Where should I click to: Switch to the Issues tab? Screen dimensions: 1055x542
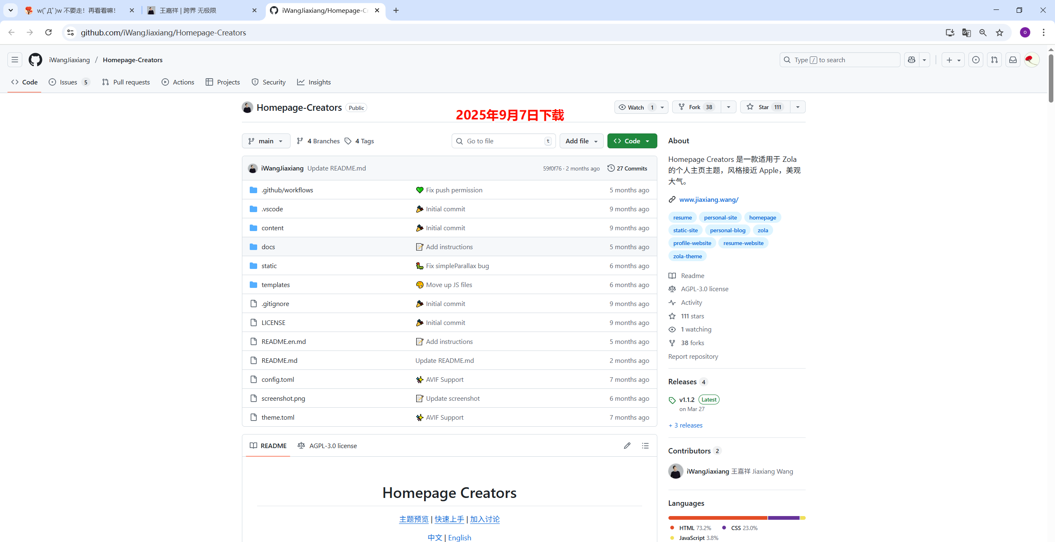pyautogui.click(x=69, y=82)
